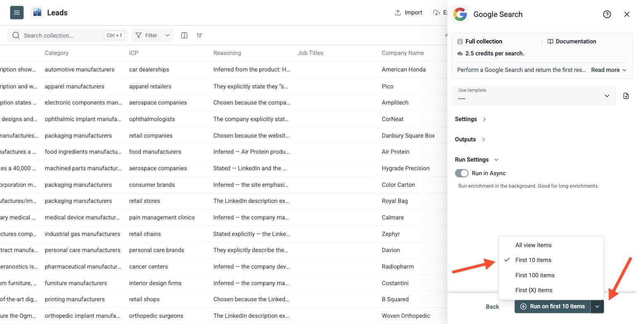This screenshot has height=324, width=637.
Task: Click the Import button
Action: point(408,12)
